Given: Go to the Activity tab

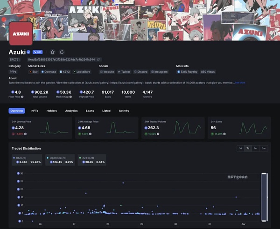Looking at the screenshot, I should 124,111.
